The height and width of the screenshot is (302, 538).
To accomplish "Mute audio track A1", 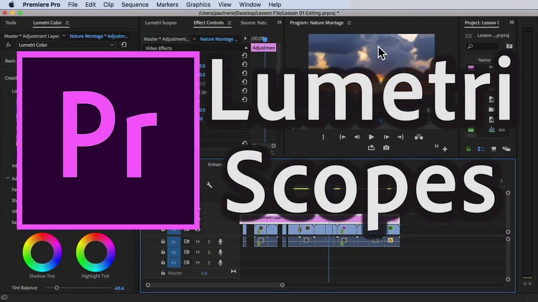I will point(198,242).
